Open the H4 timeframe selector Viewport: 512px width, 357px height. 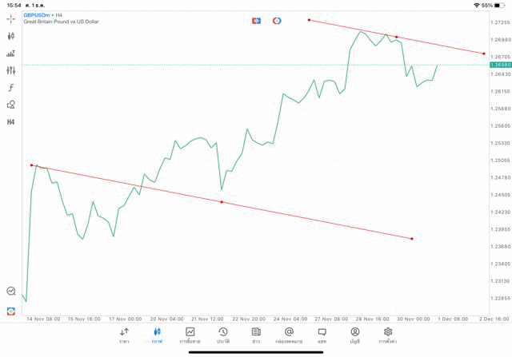click(x=11, y=122)
